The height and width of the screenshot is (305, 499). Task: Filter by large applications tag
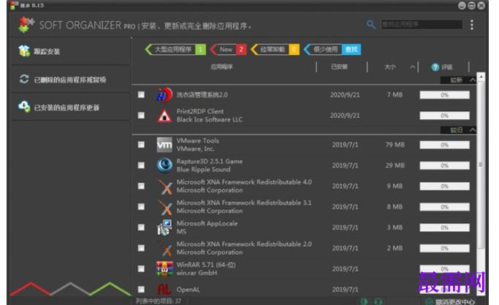(x=175, y=50)
